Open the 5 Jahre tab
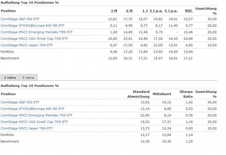The width and height of the screenshot is (226, 155). [x=28, y=78]
